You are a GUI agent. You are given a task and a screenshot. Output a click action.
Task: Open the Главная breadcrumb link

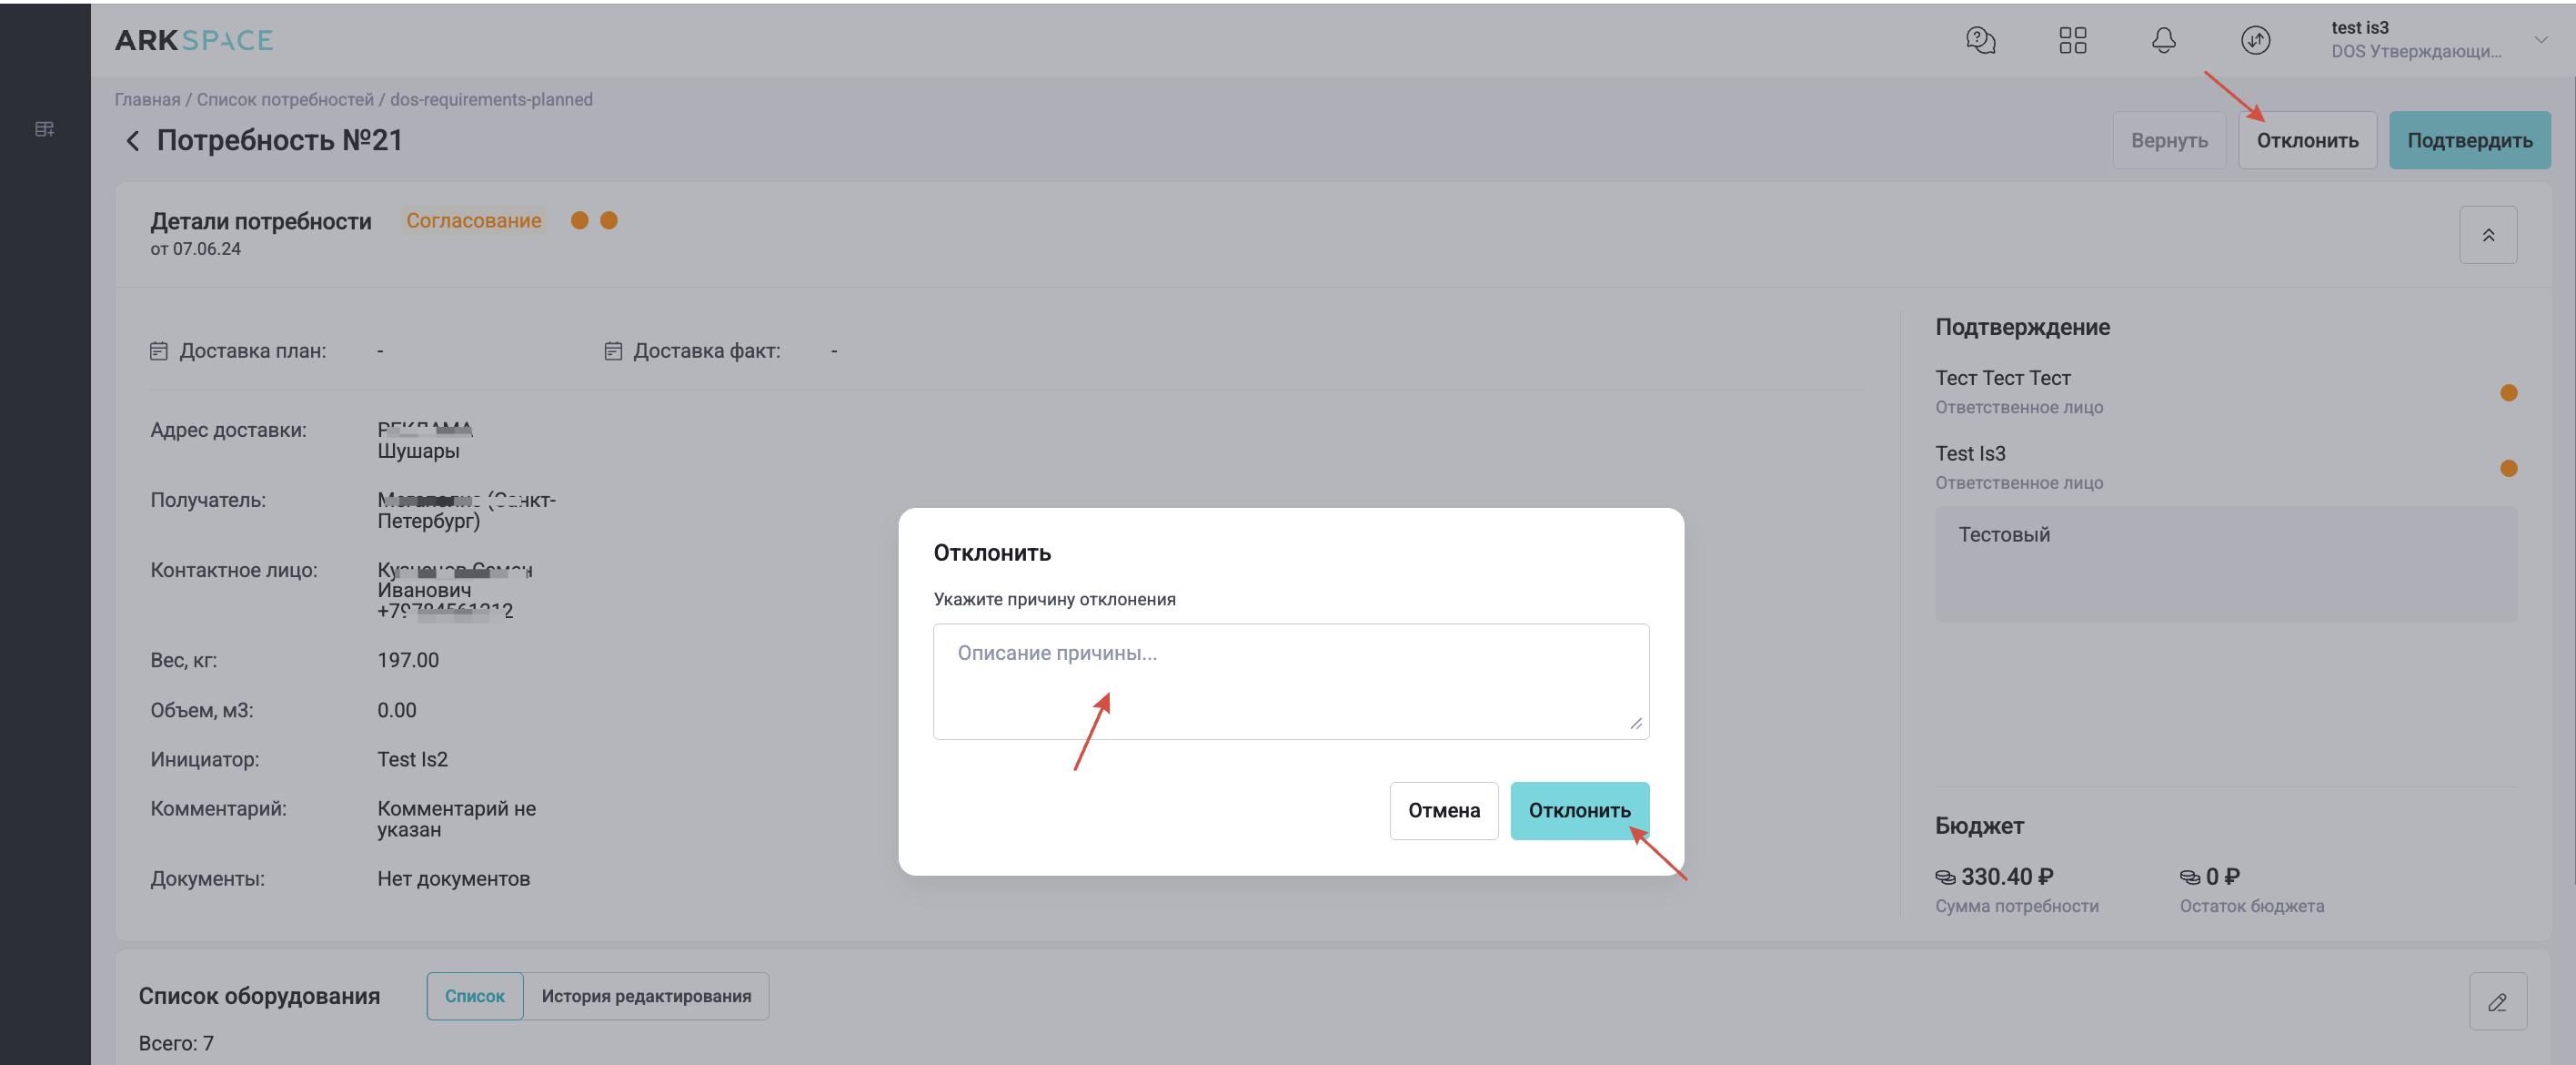147,99
